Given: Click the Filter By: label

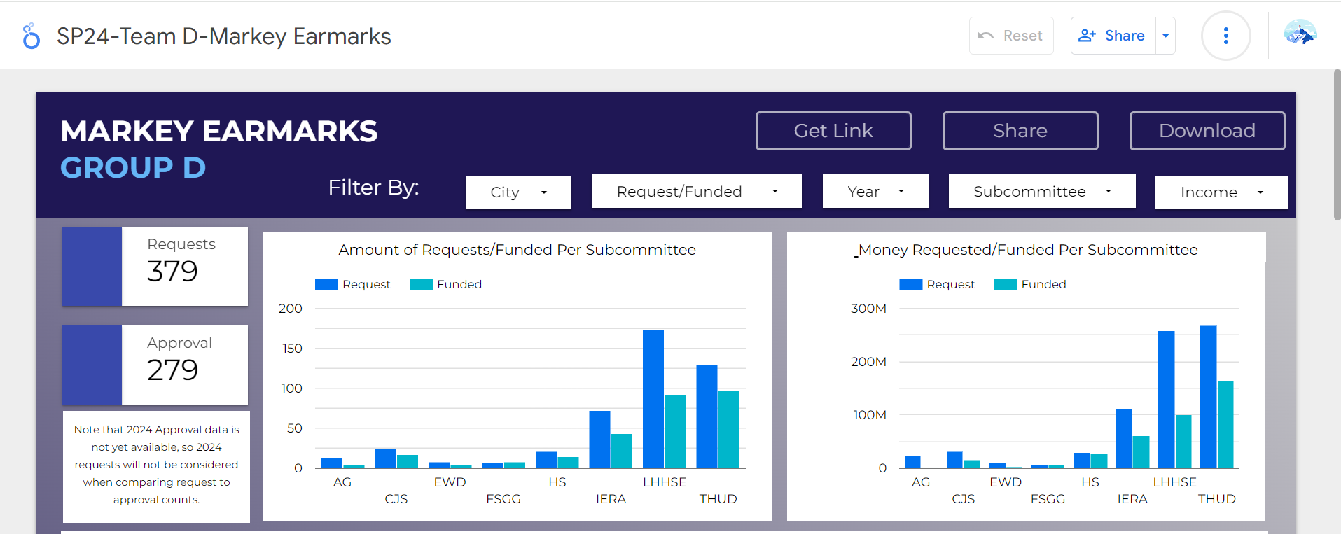Looking at the screenshot, I should click(373, 188).
